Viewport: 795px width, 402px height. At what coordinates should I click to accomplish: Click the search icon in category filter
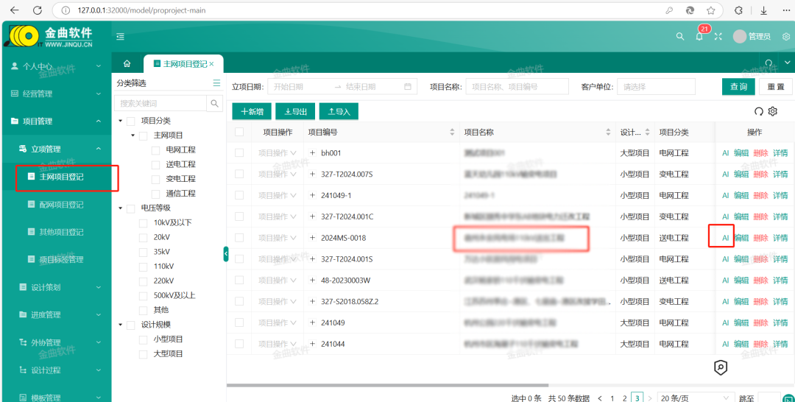tap(214, 104)
